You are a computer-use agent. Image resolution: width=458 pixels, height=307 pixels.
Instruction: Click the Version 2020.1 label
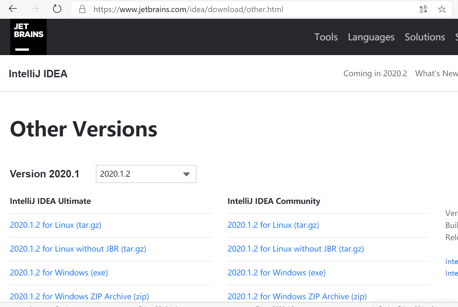tap(45, 174)
